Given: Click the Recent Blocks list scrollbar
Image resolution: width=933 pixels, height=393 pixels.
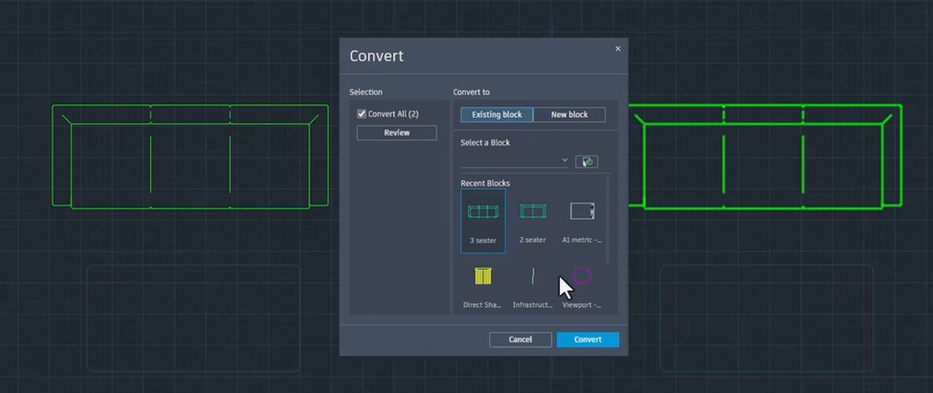Looking at the screenshot, I should pyautogui.click(x=608, y=219).
